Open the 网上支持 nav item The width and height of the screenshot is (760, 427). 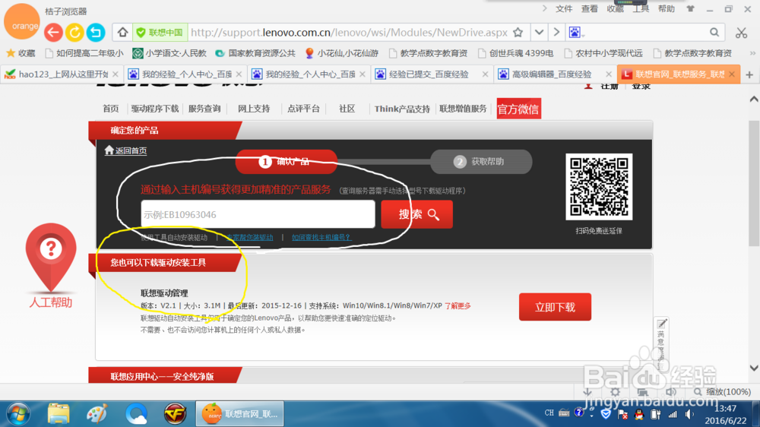pyautogui.click(x=254, y=109)
